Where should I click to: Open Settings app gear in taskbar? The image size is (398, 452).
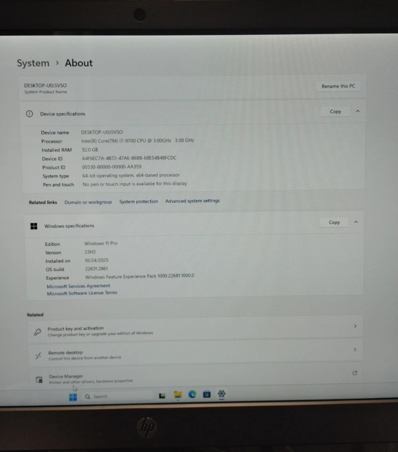pyautogui.click(x=221, y=394)
